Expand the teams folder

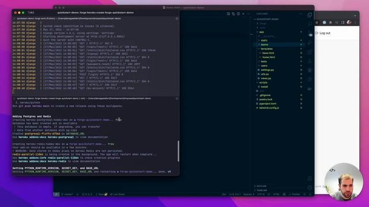(264, 45)
